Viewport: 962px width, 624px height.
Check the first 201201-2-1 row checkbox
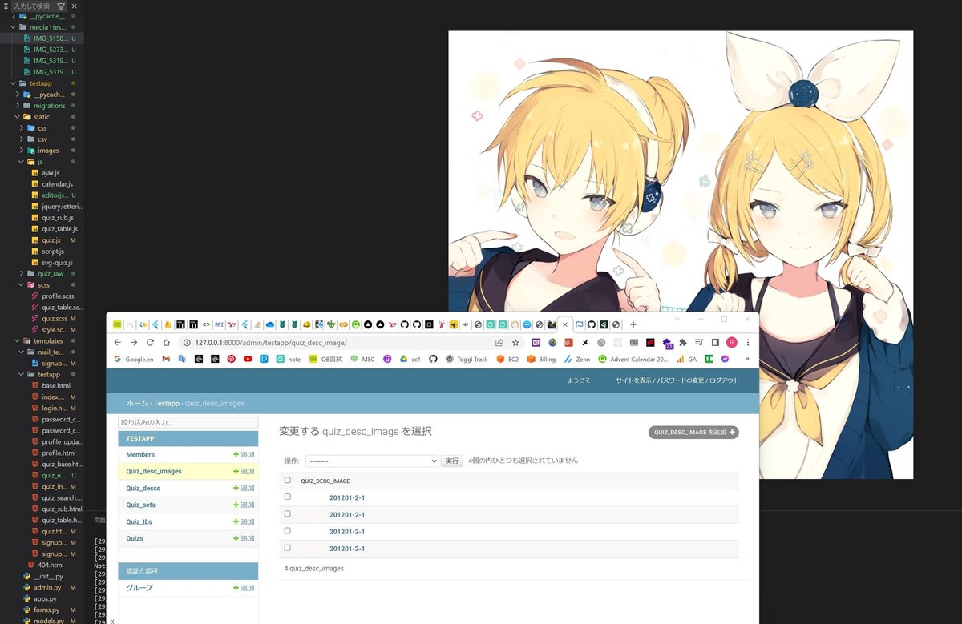pos(288,497)
